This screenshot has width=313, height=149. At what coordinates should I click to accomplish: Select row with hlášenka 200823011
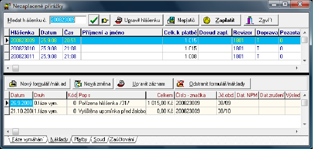click(x=152, y=56)
